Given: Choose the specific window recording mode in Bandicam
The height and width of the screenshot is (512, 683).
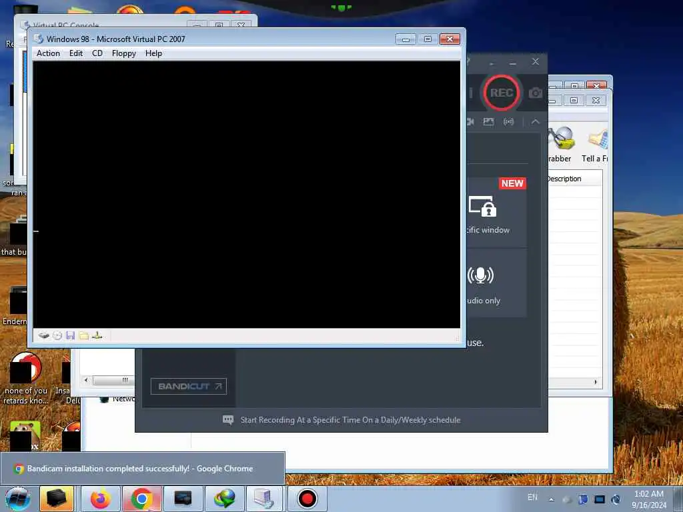Looking at the screenshot, I should coord(496,213).
